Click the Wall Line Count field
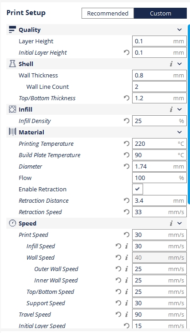Viewport: 190px width, 333px height. pyautogui.click(x=159, y=87)
